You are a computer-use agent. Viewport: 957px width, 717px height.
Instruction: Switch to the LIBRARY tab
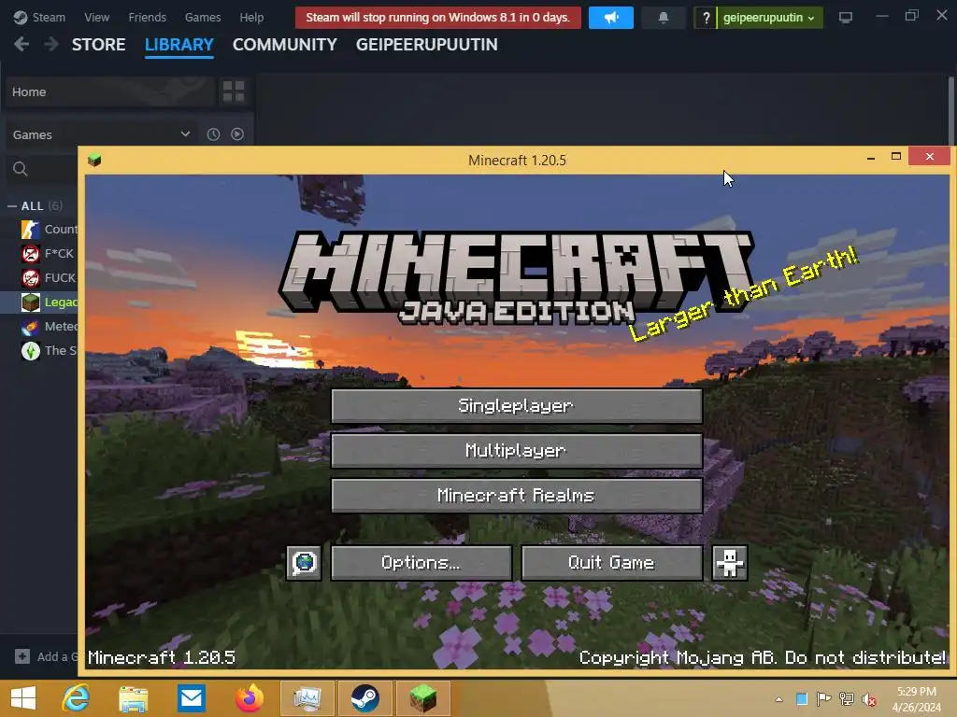point(179,45)
